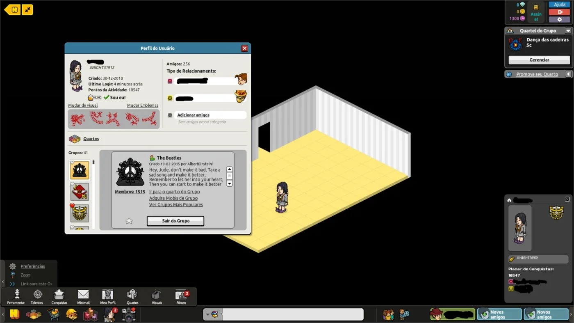
Task: Click the red logout button
Action: coord(559,12)
